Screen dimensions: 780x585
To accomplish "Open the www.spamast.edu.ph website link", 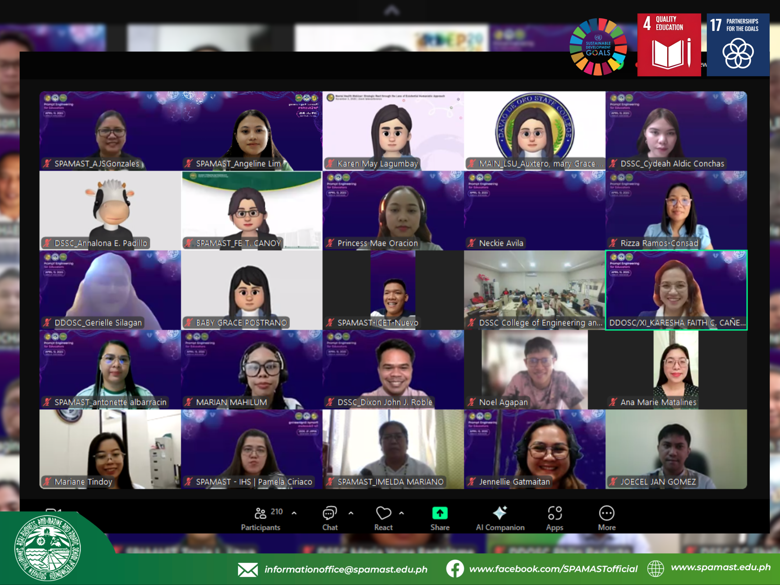I will tap(720, 567).
